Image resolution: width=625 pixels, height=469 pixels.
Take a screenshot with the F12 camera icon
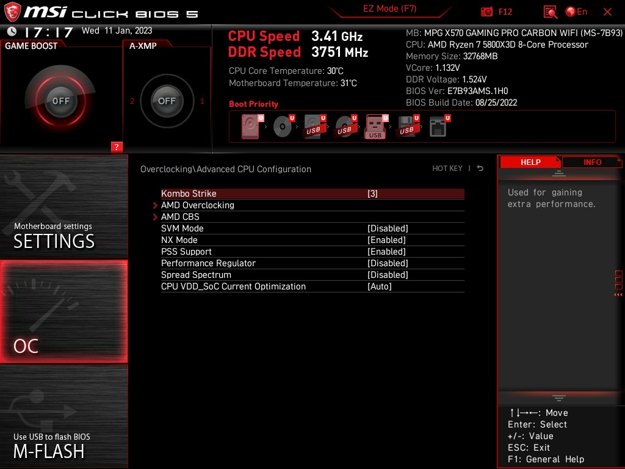pyautogui.click(x=486, y=12)
